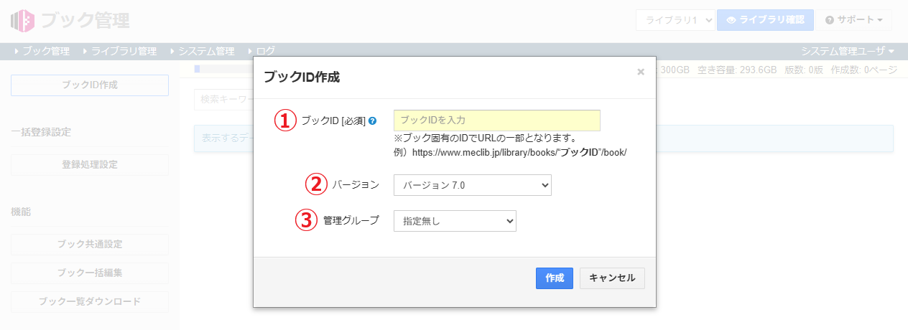Click the ブック一覧ダウンロード sidebar button
This screenshot has width=908, height=330.
point(90,301)
